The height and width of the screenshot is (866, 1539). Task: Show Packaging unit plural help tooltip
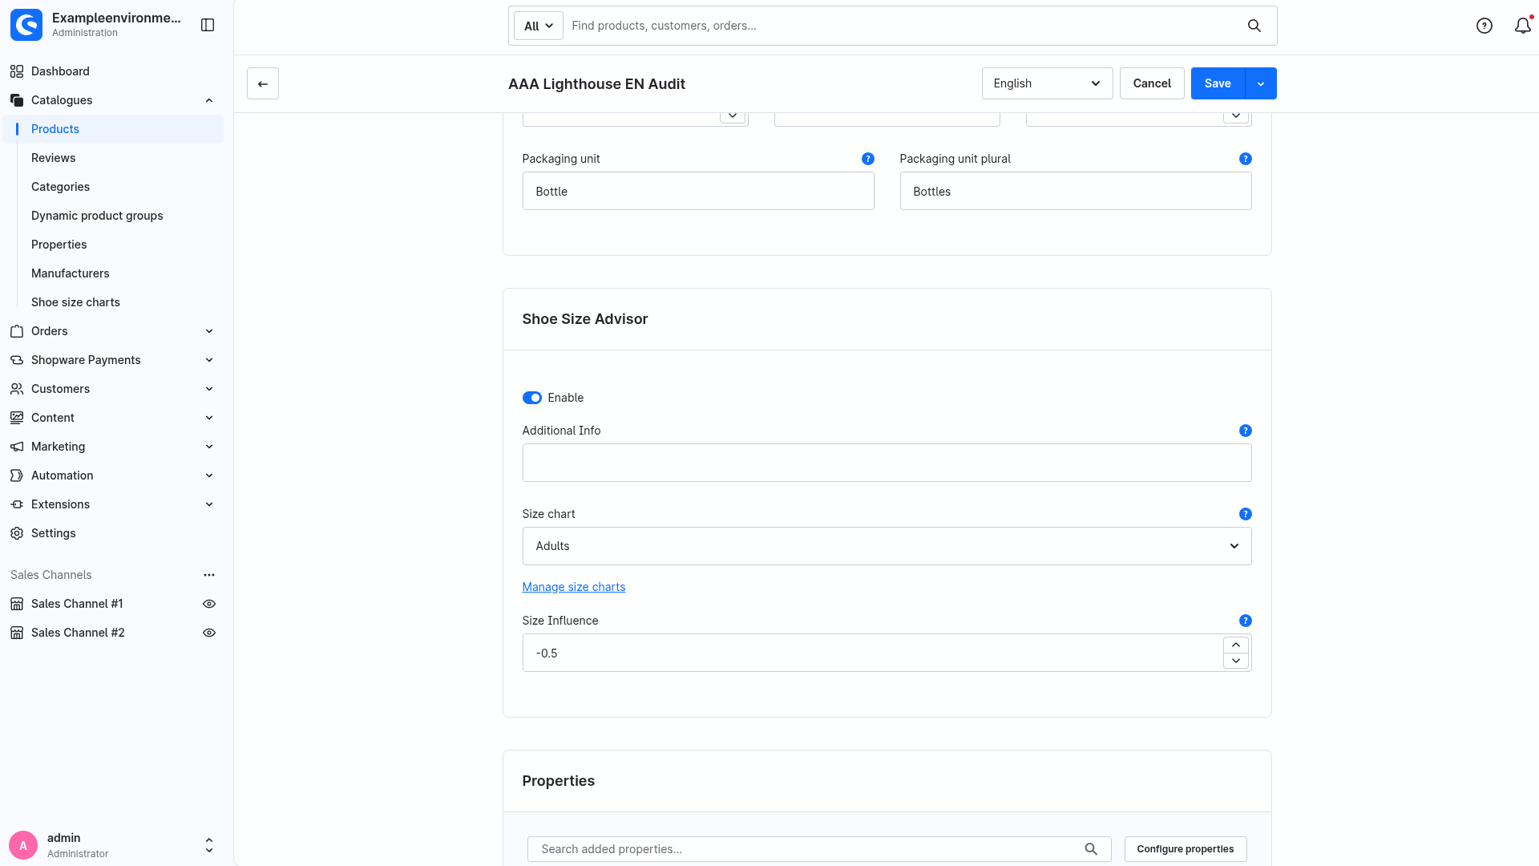(x=1245, y=159)
